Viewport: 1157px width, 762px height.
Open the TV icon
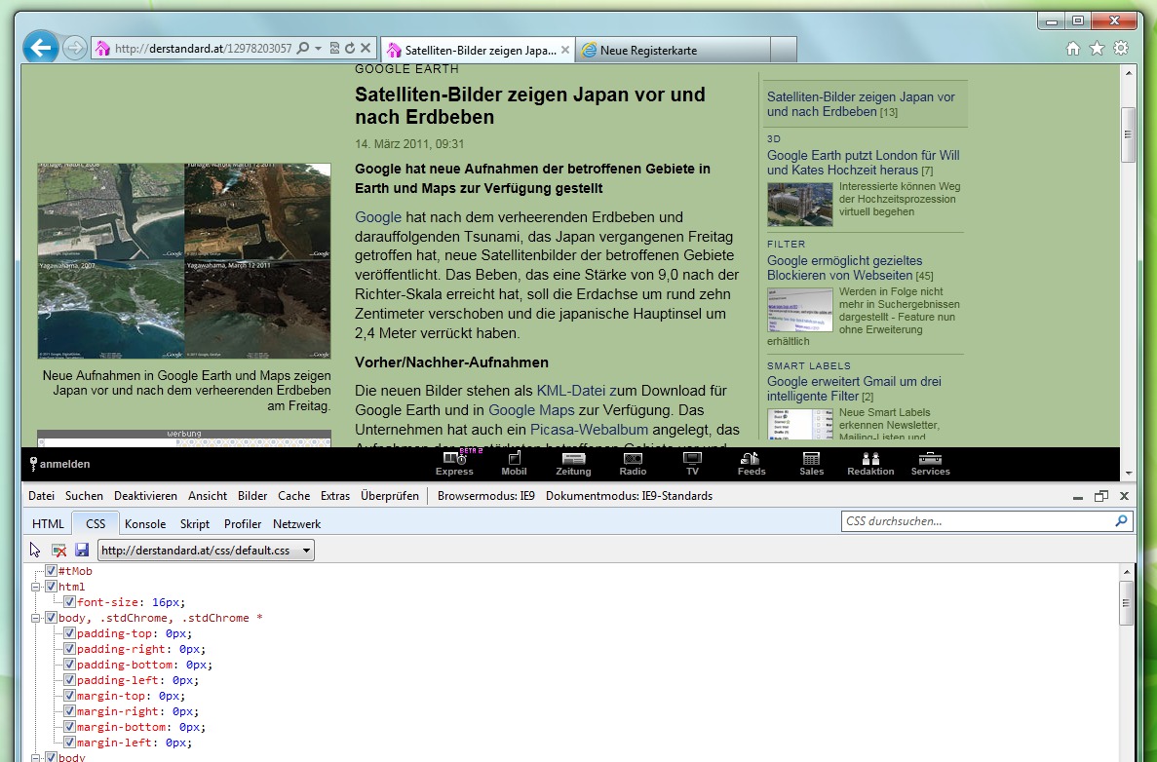(692, 464)
